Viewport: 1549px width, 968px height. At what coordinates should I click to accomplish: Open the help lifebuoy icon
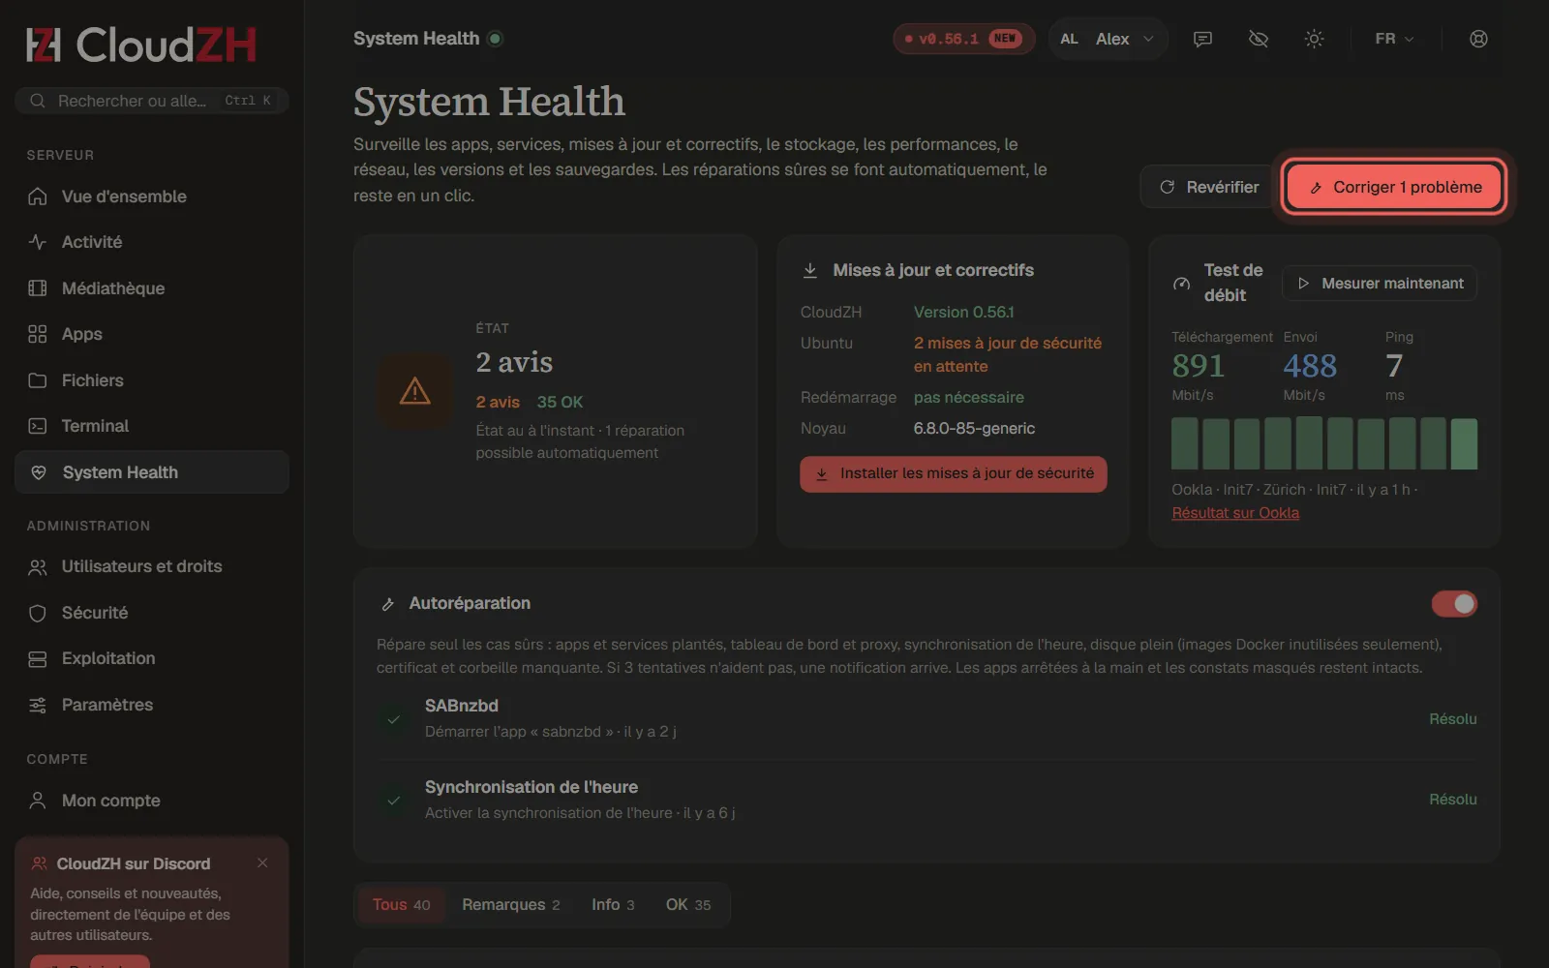pyautogui.click(x=1478, y=39)
